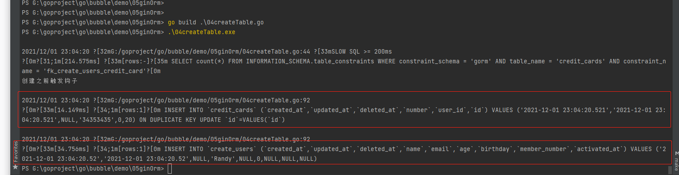Image resolution: width=679 pixels, height=175 pixels.
Task: Click the 'fk_create_users_credit_card' constraint name
Action: pyautogui.click(x=95, y=71)
